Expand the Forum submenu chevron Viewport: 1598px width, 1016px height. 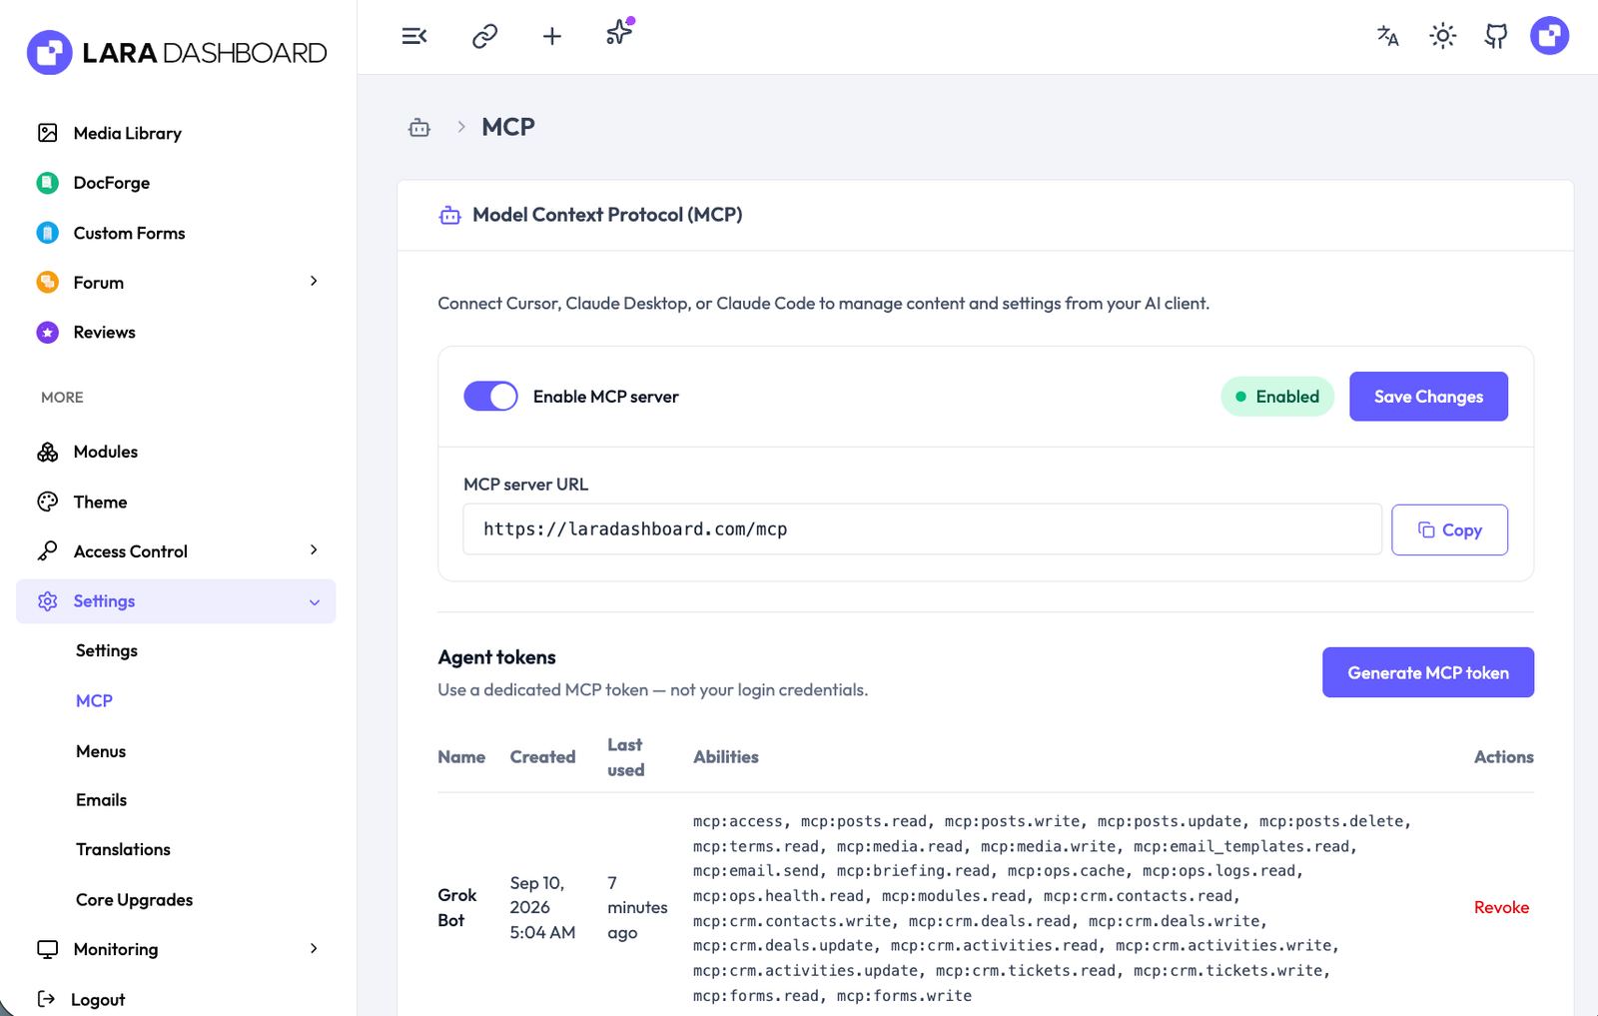click(x=314, y=282)
